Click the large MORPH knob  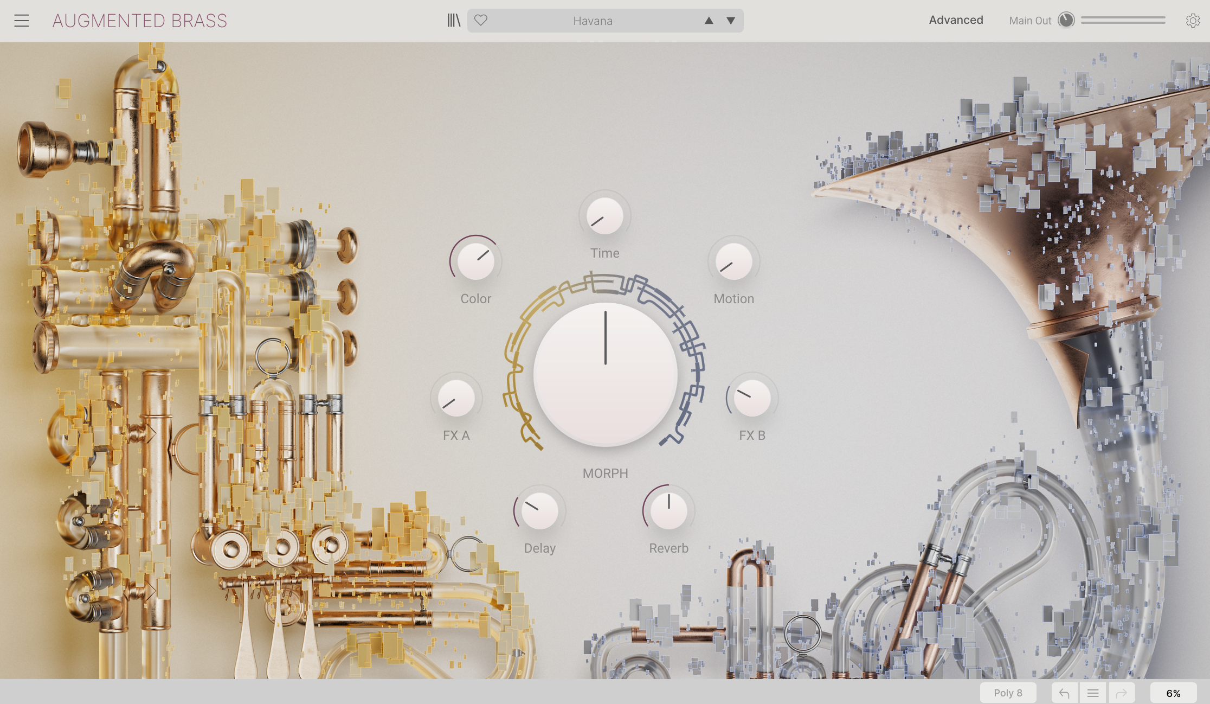(605, 374)
